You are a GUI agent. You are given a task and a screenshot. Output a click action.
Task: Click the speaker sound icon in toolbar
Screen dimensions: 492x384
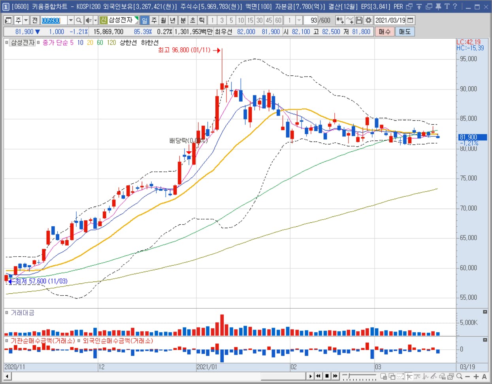tap(89, 20)
